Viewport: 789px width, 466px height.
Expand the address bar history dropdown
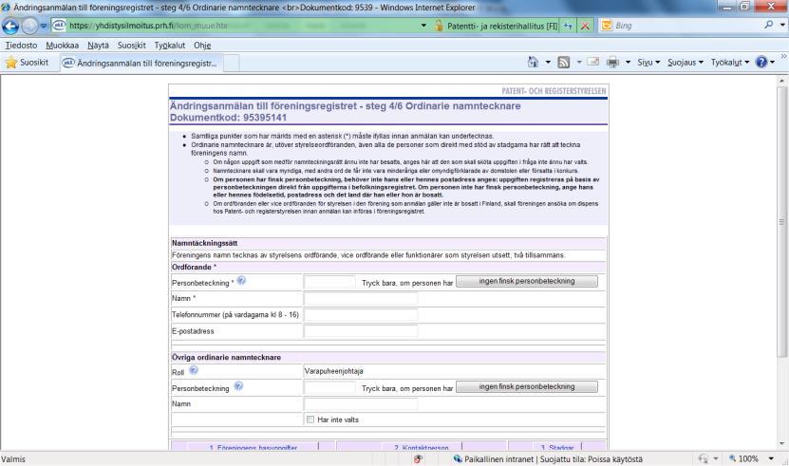tap(423, 26)
